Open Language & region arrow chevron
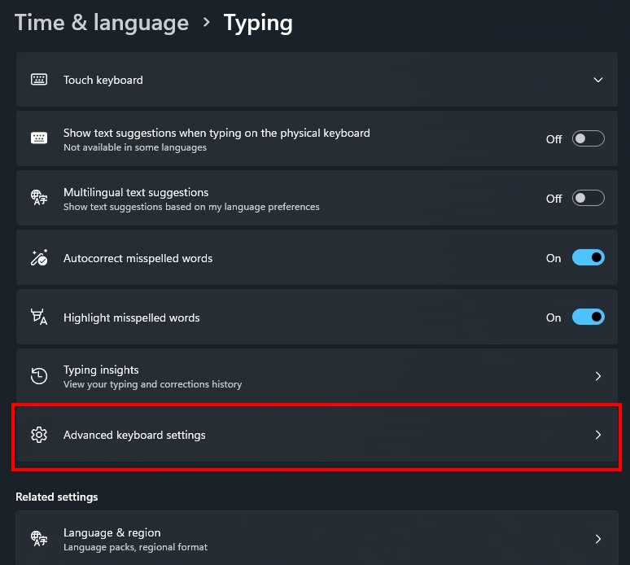The width and height of the screenshot is (630, 565). (598, 539)
